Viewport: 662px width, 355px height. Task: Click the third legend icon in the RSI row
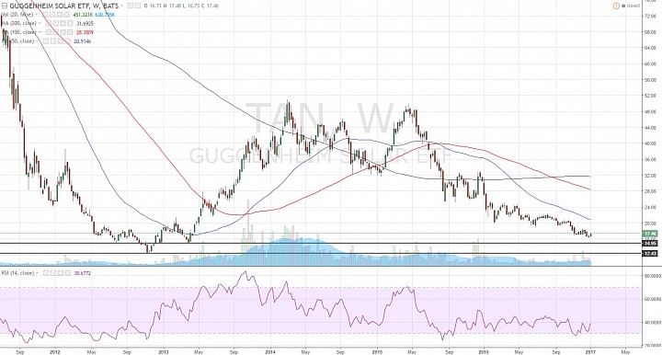(x=61, y=273)
